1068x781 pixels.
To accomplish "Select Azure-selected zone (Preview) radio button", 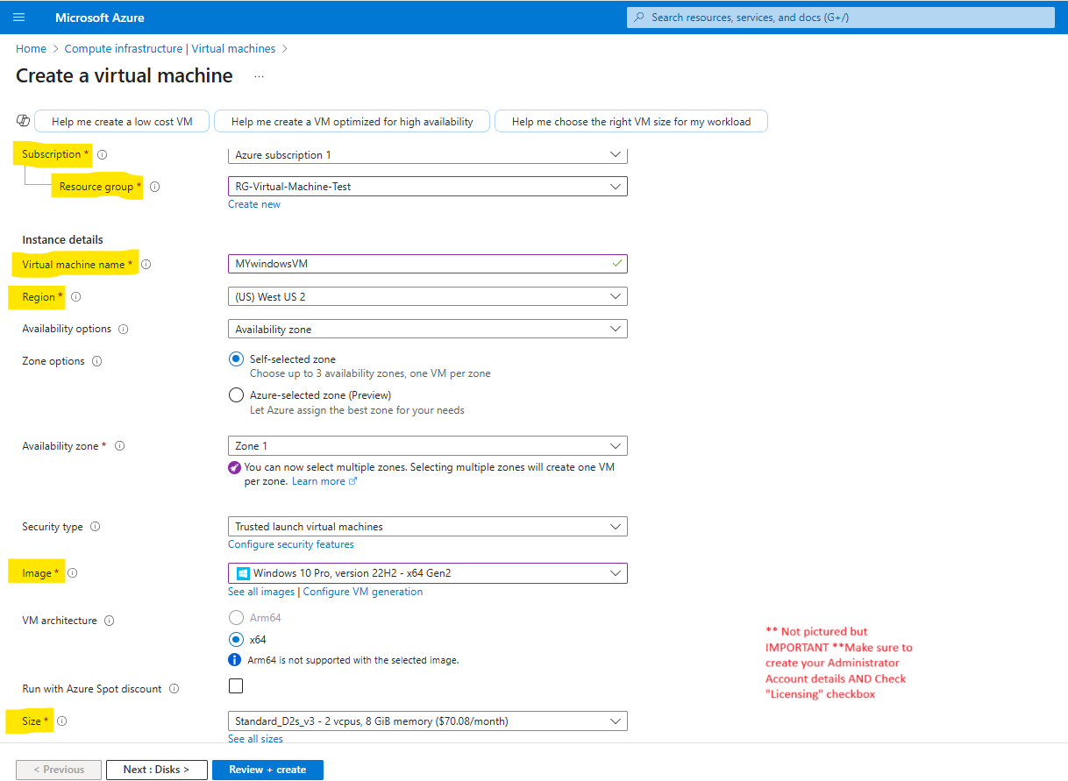I will click(236, 395).
